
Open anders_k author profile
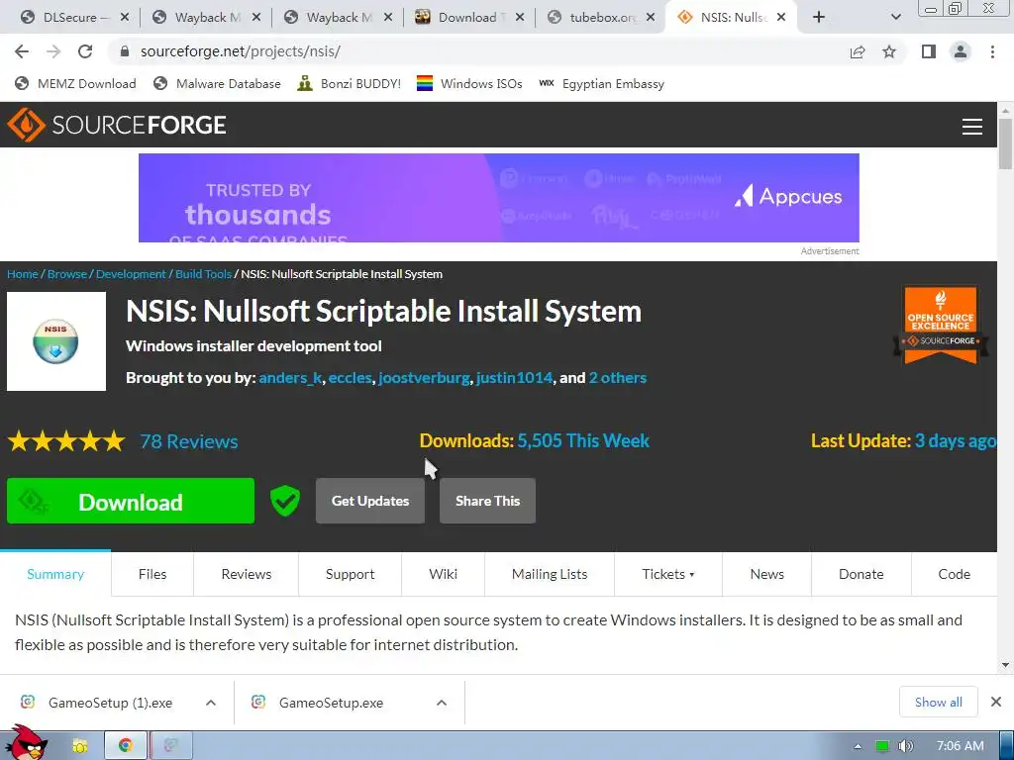pos(290,378)
